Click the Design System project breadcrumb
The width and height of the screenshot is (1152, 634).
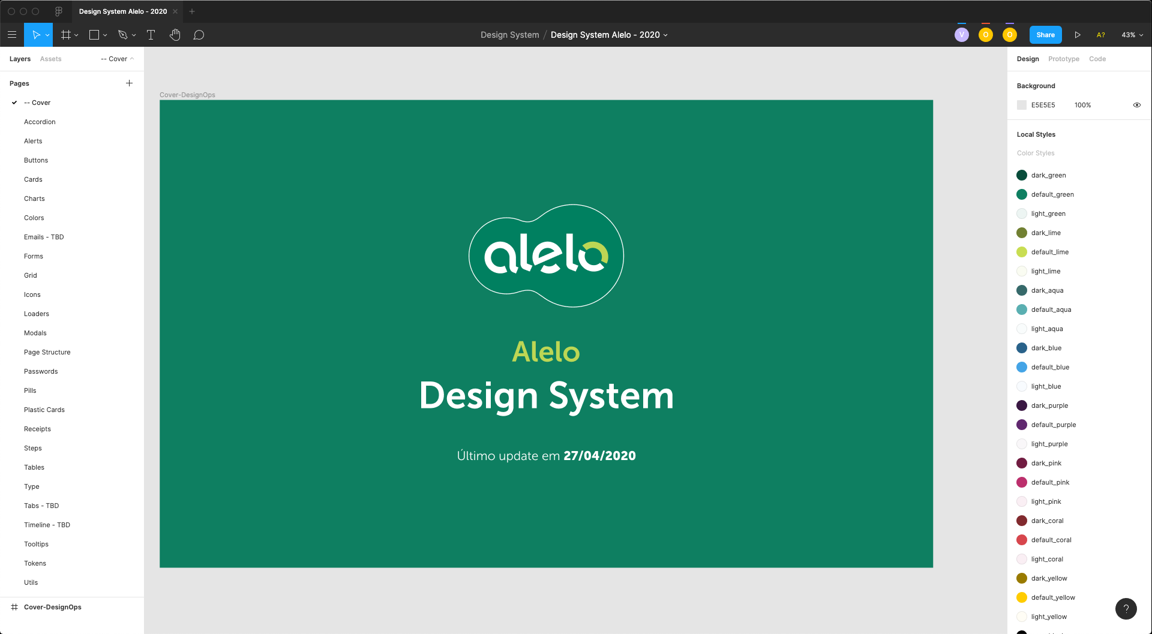pos(510,35)
